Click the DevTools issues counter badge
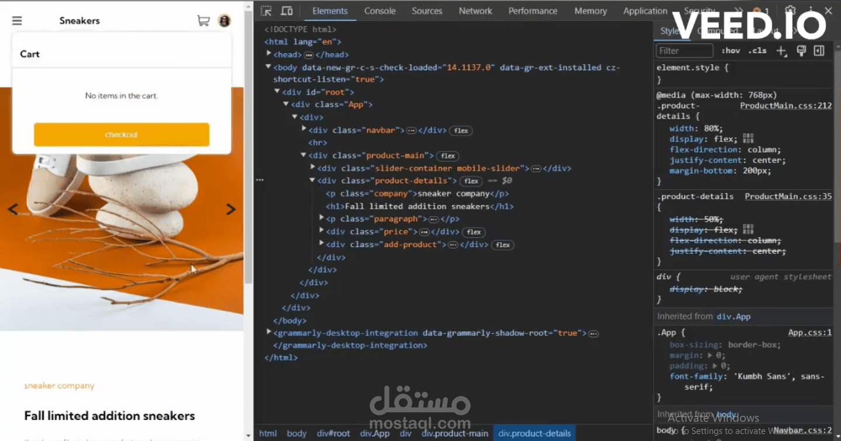Image resolution: width=841 pixels, height=441 pixels. 761,11
